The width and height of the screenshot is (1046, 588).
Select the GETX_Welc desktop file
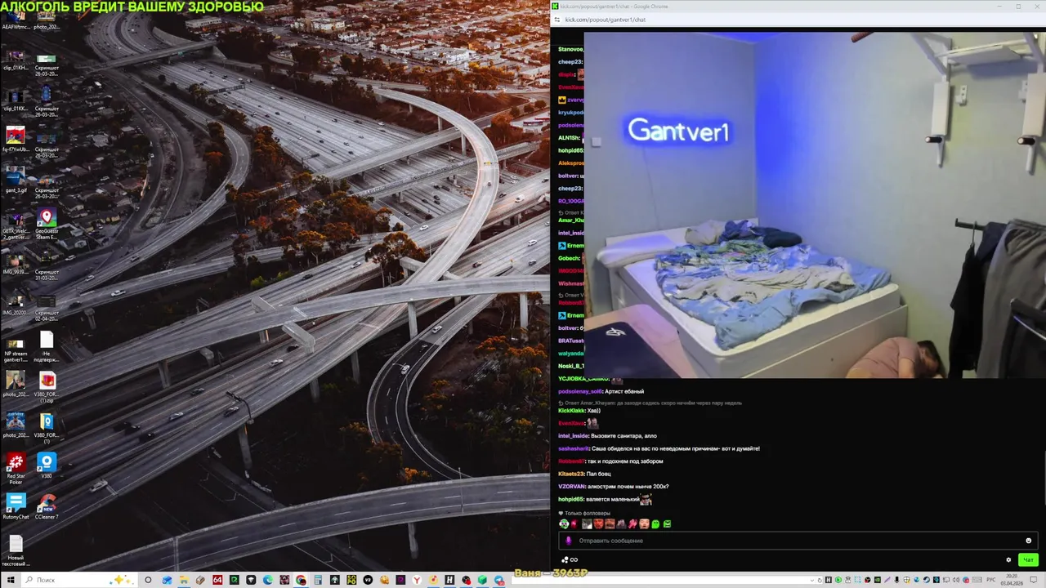pos(16,225)
